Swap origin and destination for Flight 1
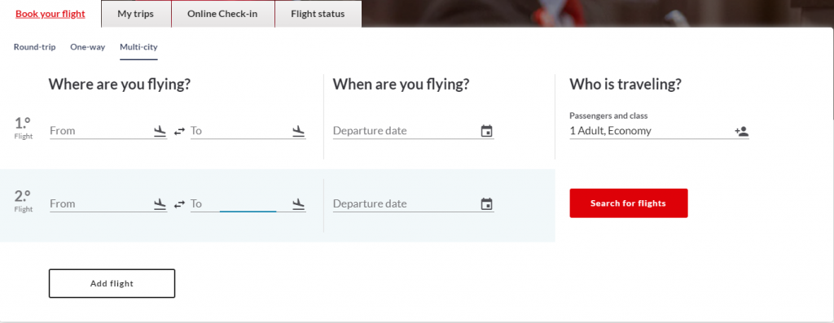This screenshot has width=834, height=323. point(179,131)
